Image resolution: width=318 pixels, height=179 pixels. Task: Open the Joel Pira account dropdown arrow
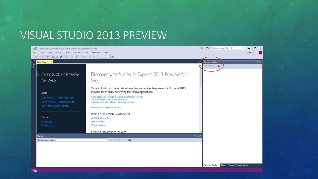(x=257, y=53)
